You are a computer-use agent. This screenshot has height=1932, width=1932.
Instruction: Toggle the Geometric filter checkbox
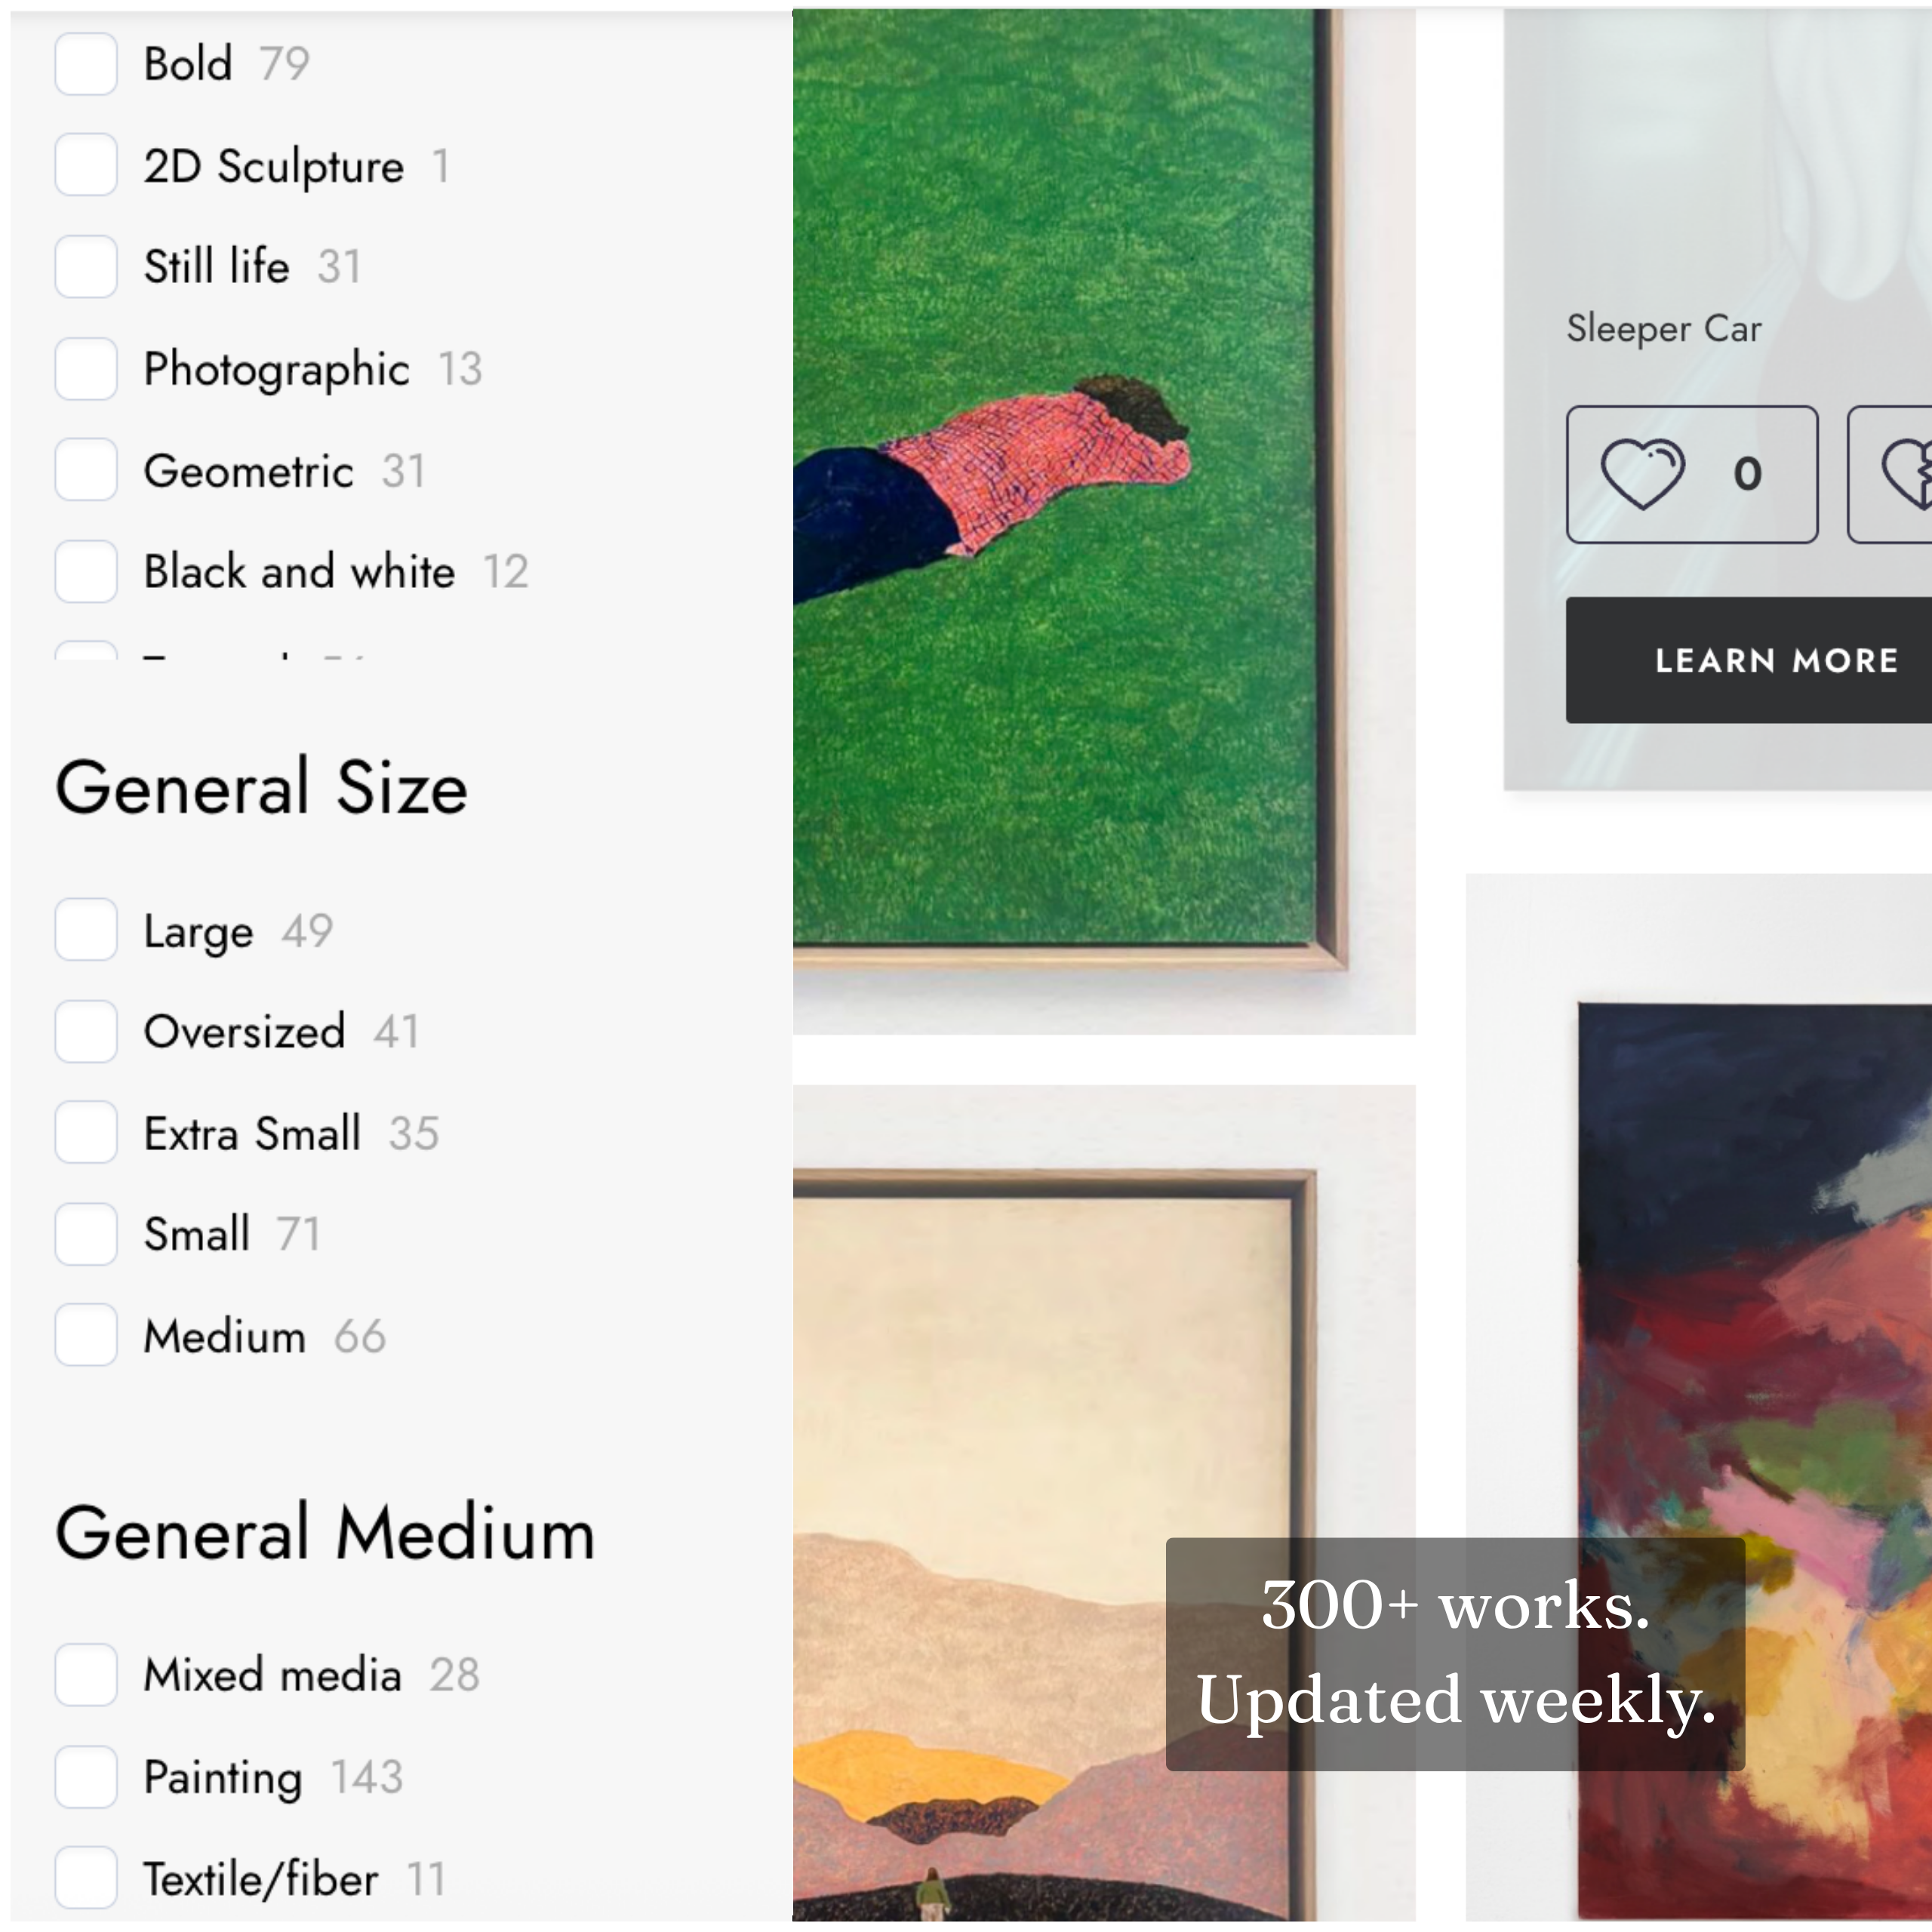coord(86,470)
